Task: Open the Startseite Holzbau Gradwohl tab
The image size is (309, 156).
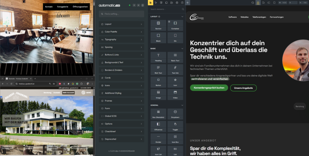Action: pos(18,78)
